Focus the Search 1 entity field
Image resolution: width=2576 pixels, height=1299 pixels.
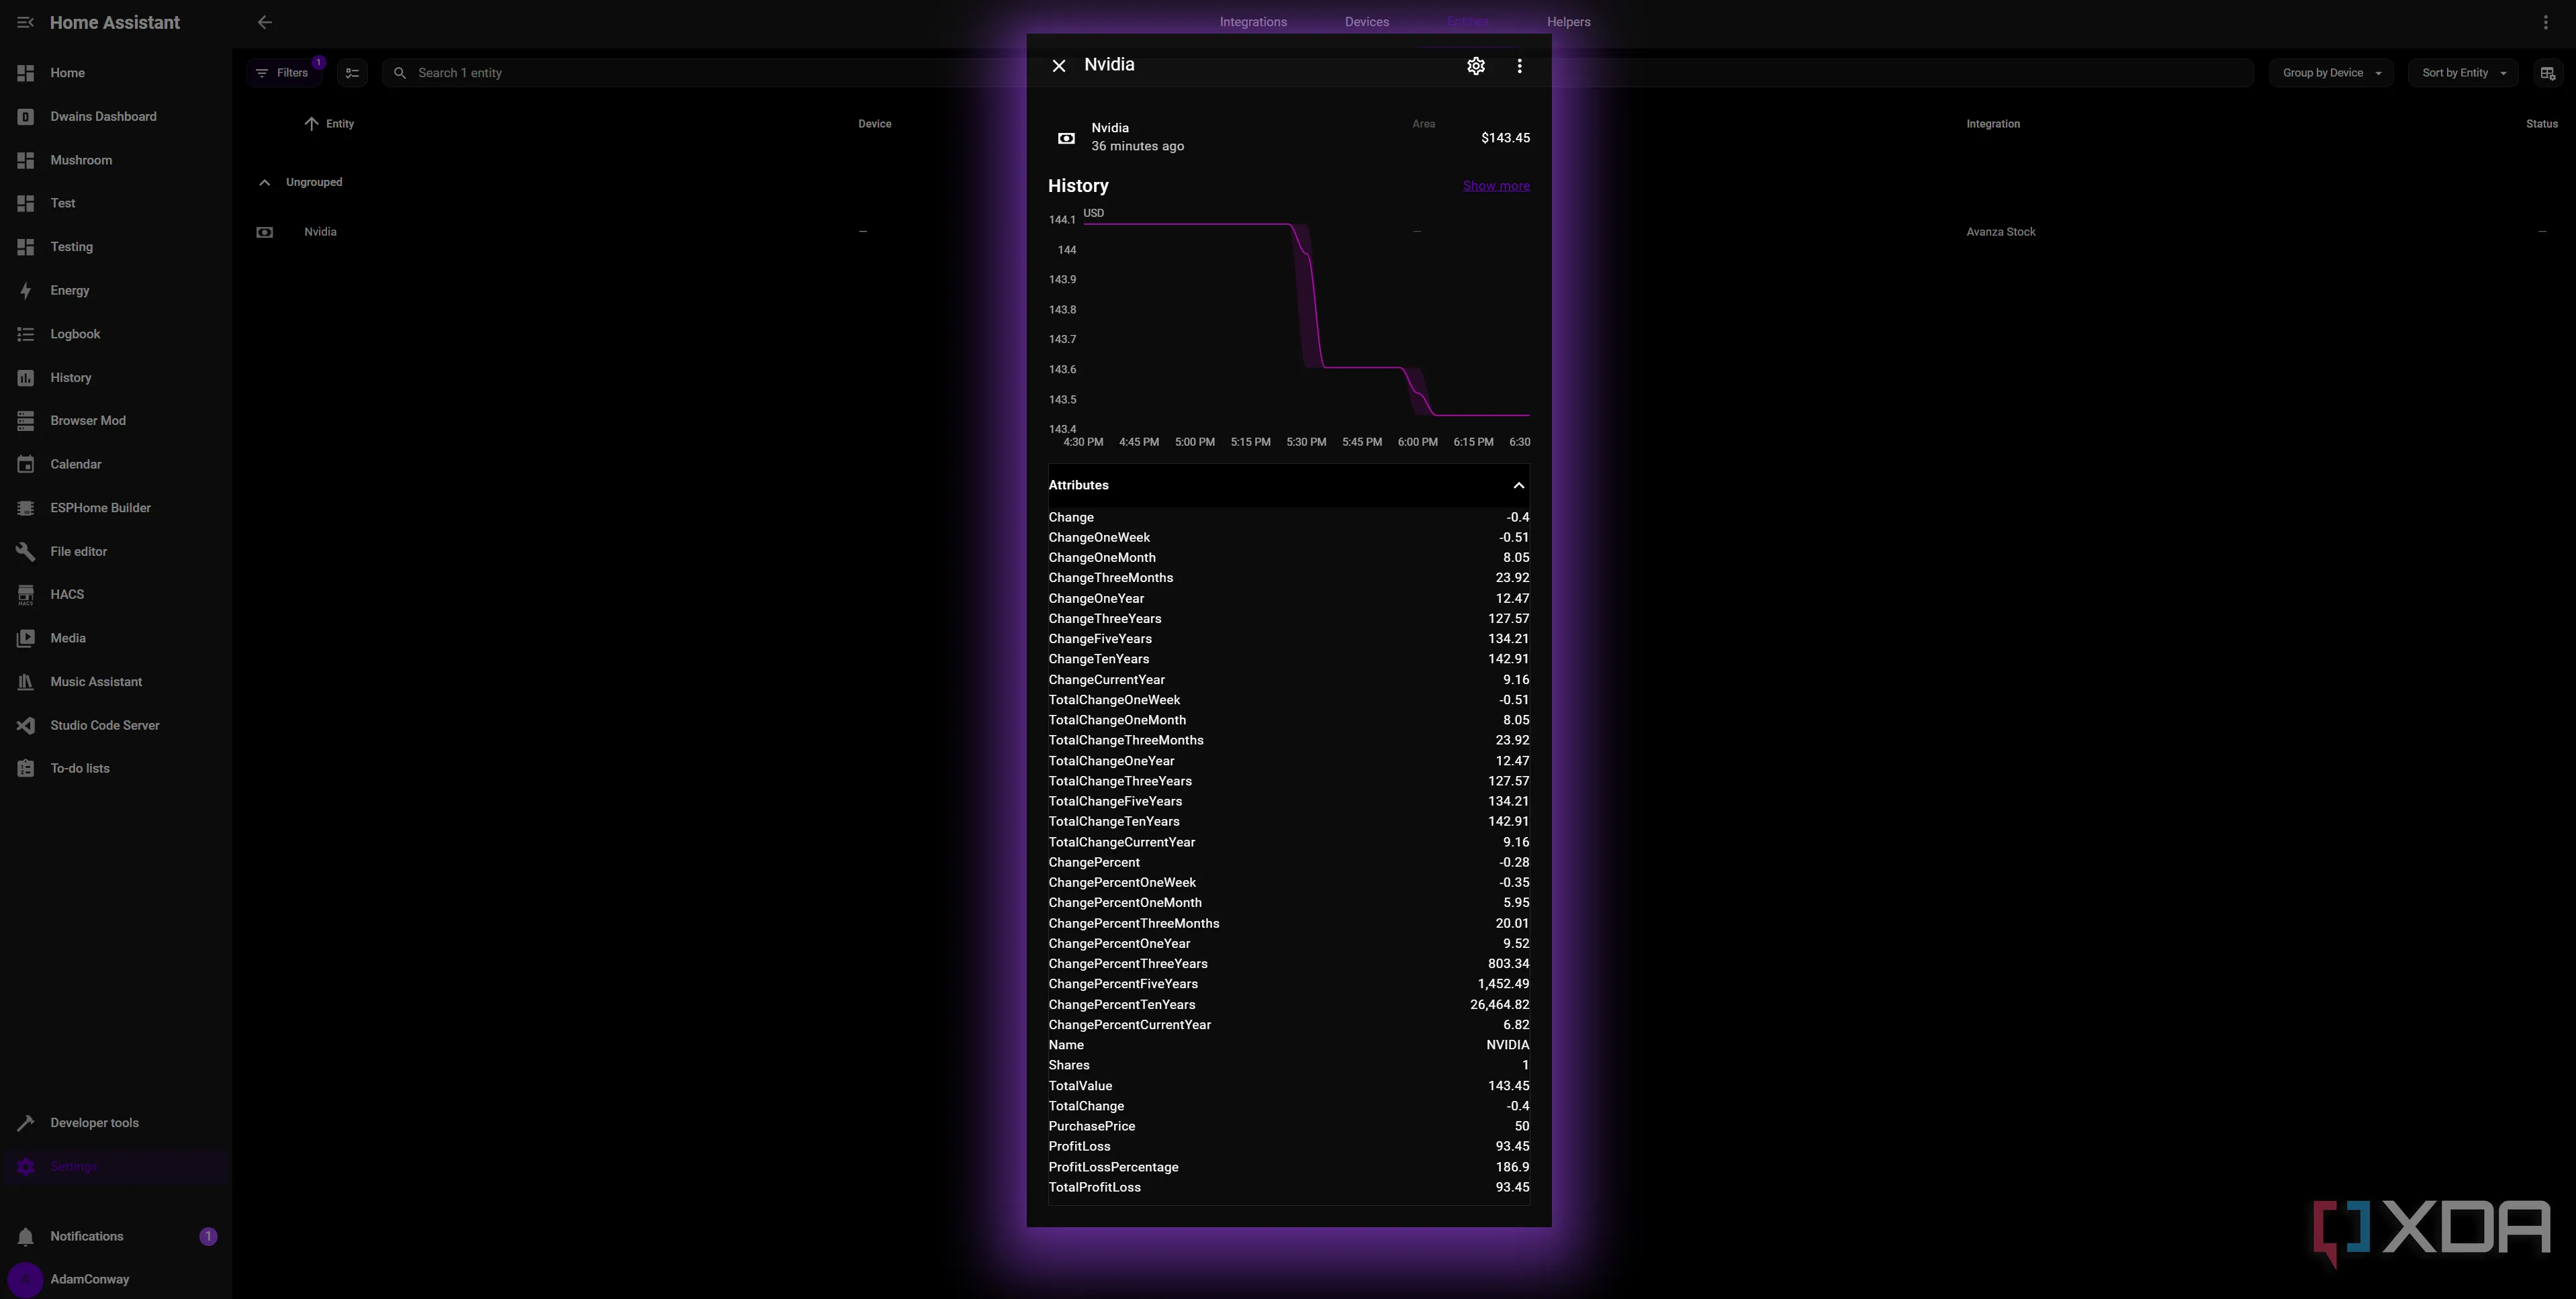[1318, 73]
